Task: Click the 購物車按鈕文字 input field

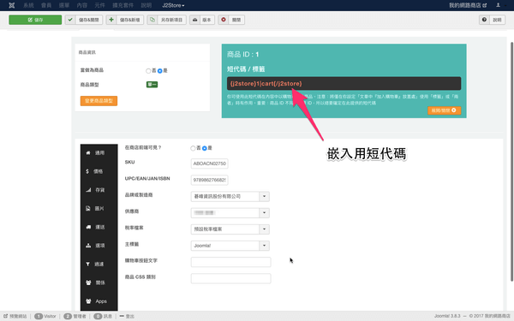Action: (x=230, y=262)
